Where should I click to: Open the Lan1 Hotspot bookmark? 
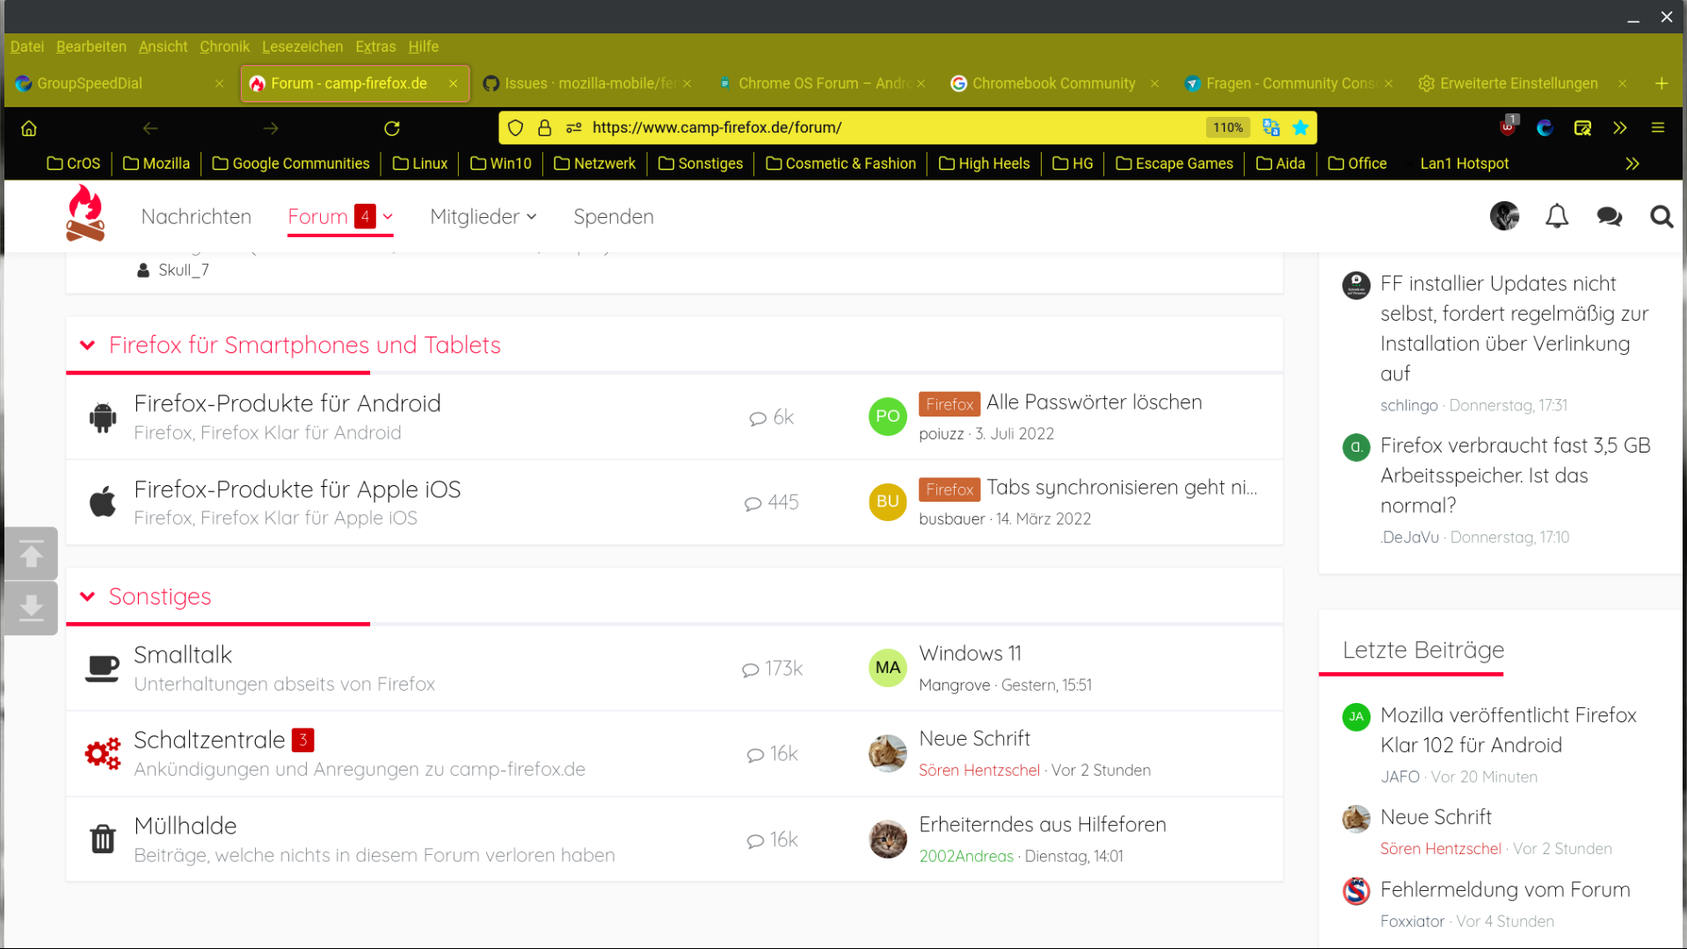click(1465, 164)
